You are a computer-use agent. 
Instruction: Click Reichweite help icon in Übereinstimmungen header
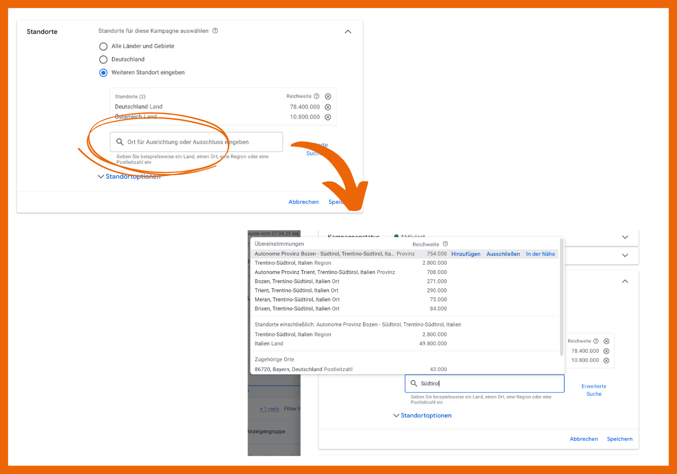(445, 244)
